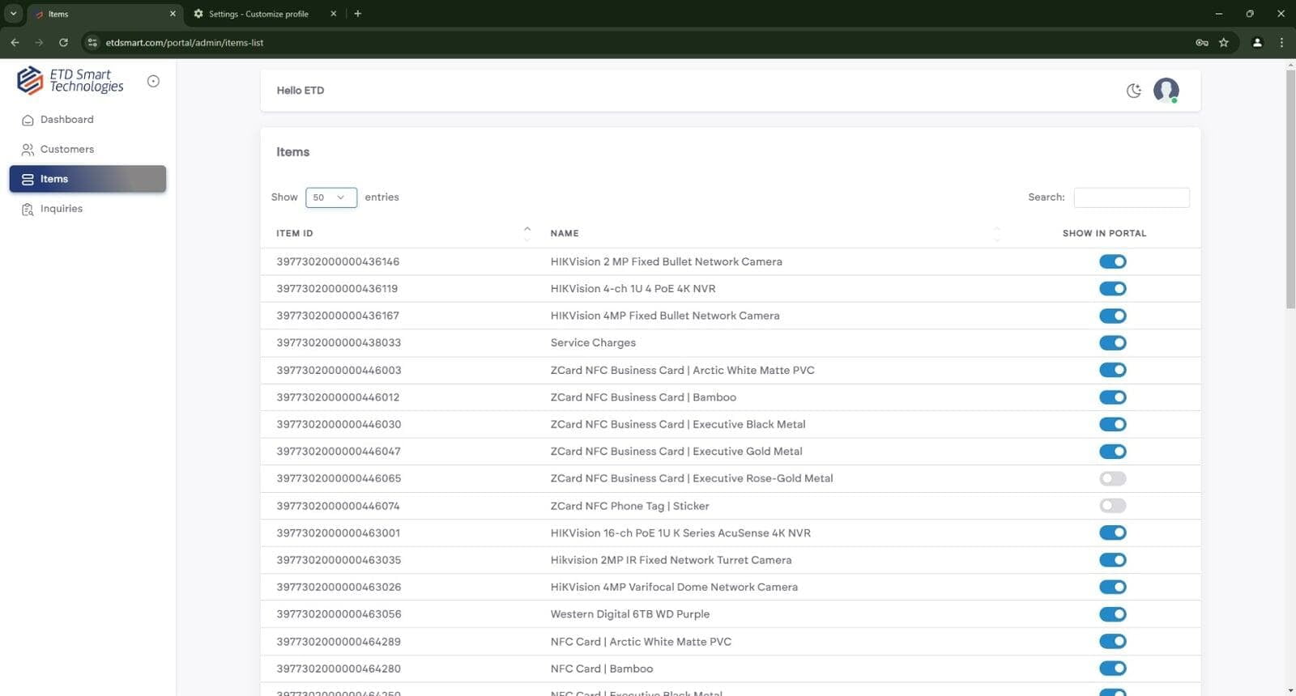
Task: Open Chrome's three-dot menu
Action: (1281, 42)
